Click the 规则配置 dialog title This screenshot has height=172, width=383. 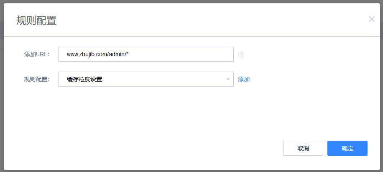tap(36, 20)
